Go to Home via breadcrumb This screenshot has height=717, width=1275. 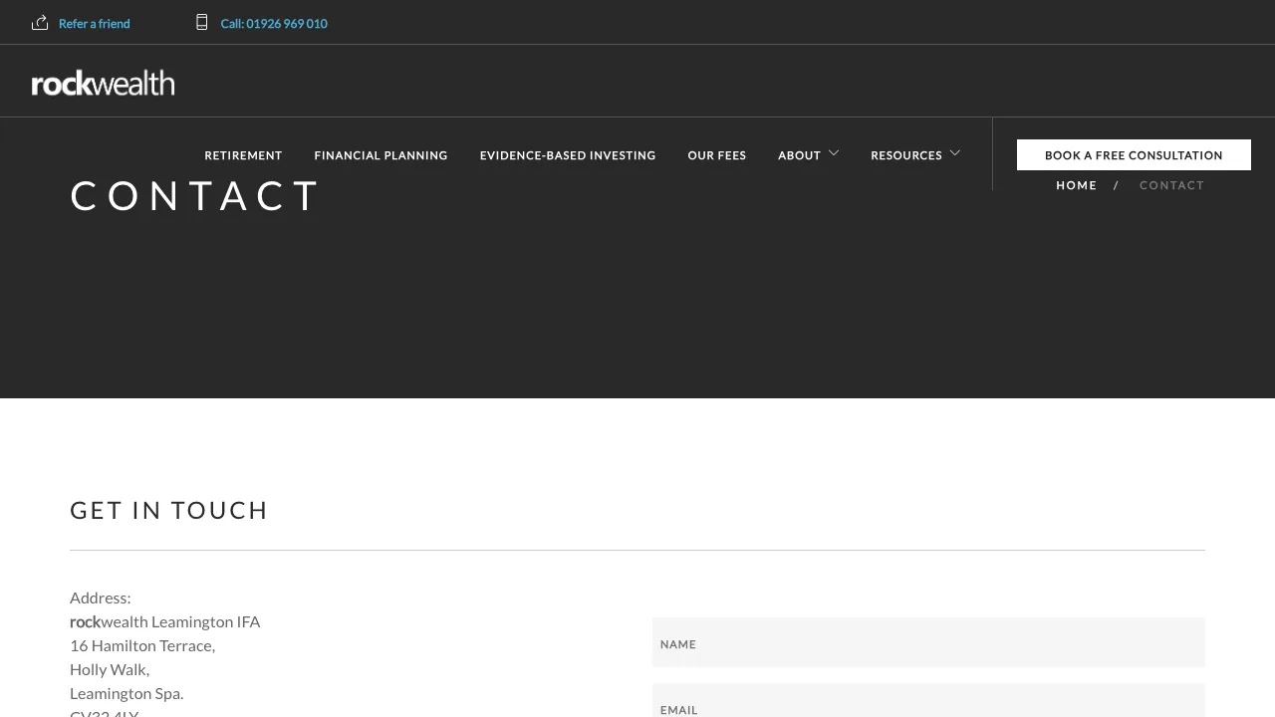coord(1076,185)
